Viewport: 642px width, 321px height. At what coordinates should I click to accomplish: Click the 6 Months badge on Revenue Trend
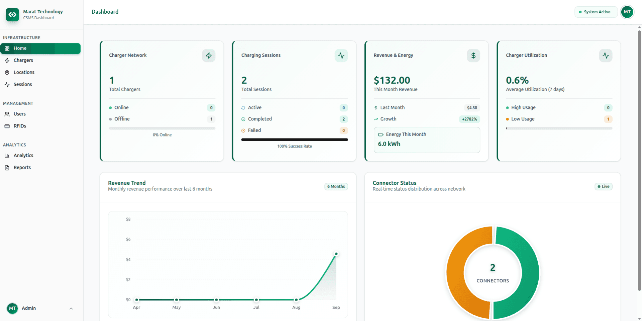[336, 187]
